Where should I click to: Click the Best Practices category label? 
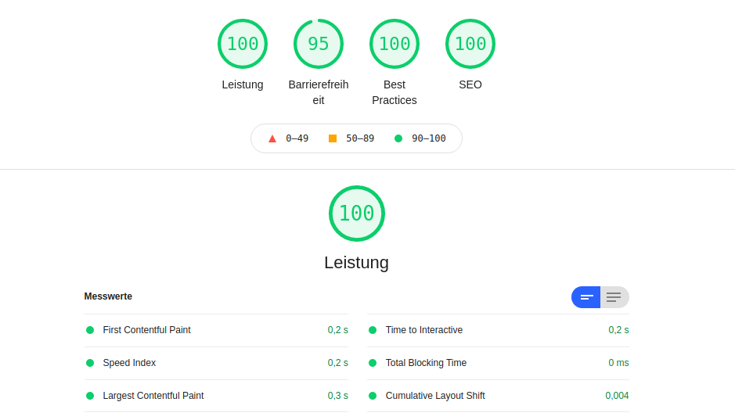pyautogui.click(x=395, y=92)
